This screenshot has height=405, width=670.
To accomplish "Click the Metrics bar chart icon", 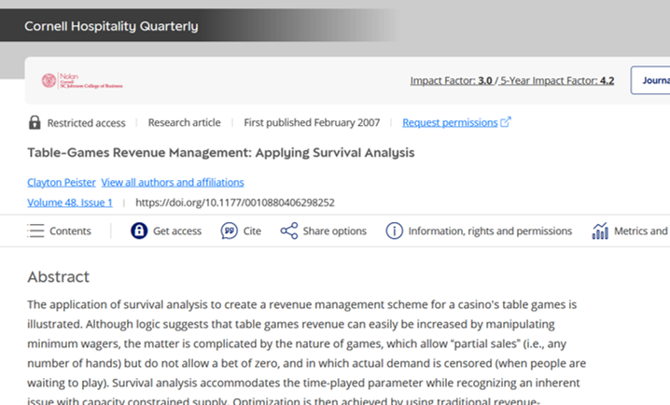I will (x=600, y=230).
